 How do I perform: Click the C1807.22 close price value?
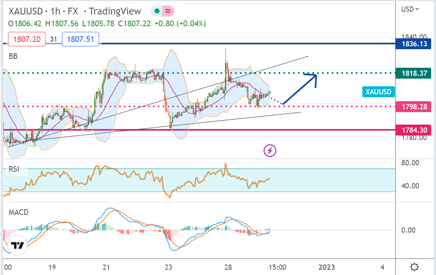134,24
